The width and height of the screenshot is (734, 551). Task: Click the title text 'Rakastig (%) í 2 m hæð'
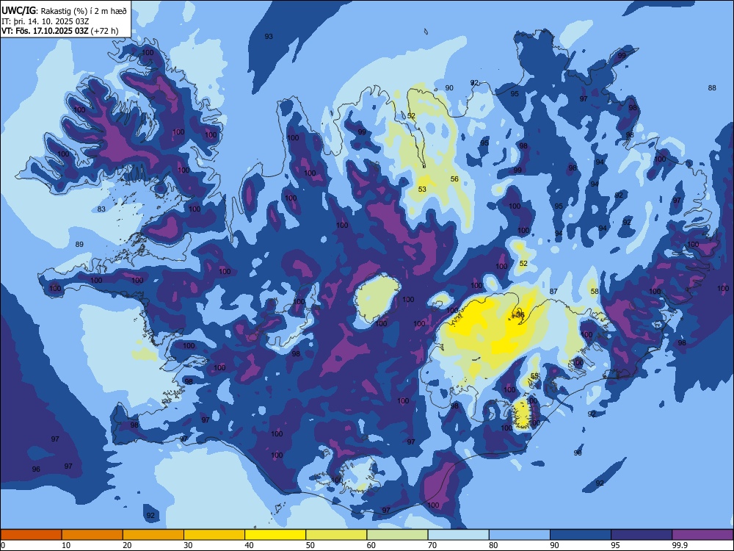pos(84,11)
